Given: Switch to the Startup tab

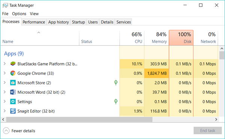Looking at the screenshot, I should click(78, 22).
